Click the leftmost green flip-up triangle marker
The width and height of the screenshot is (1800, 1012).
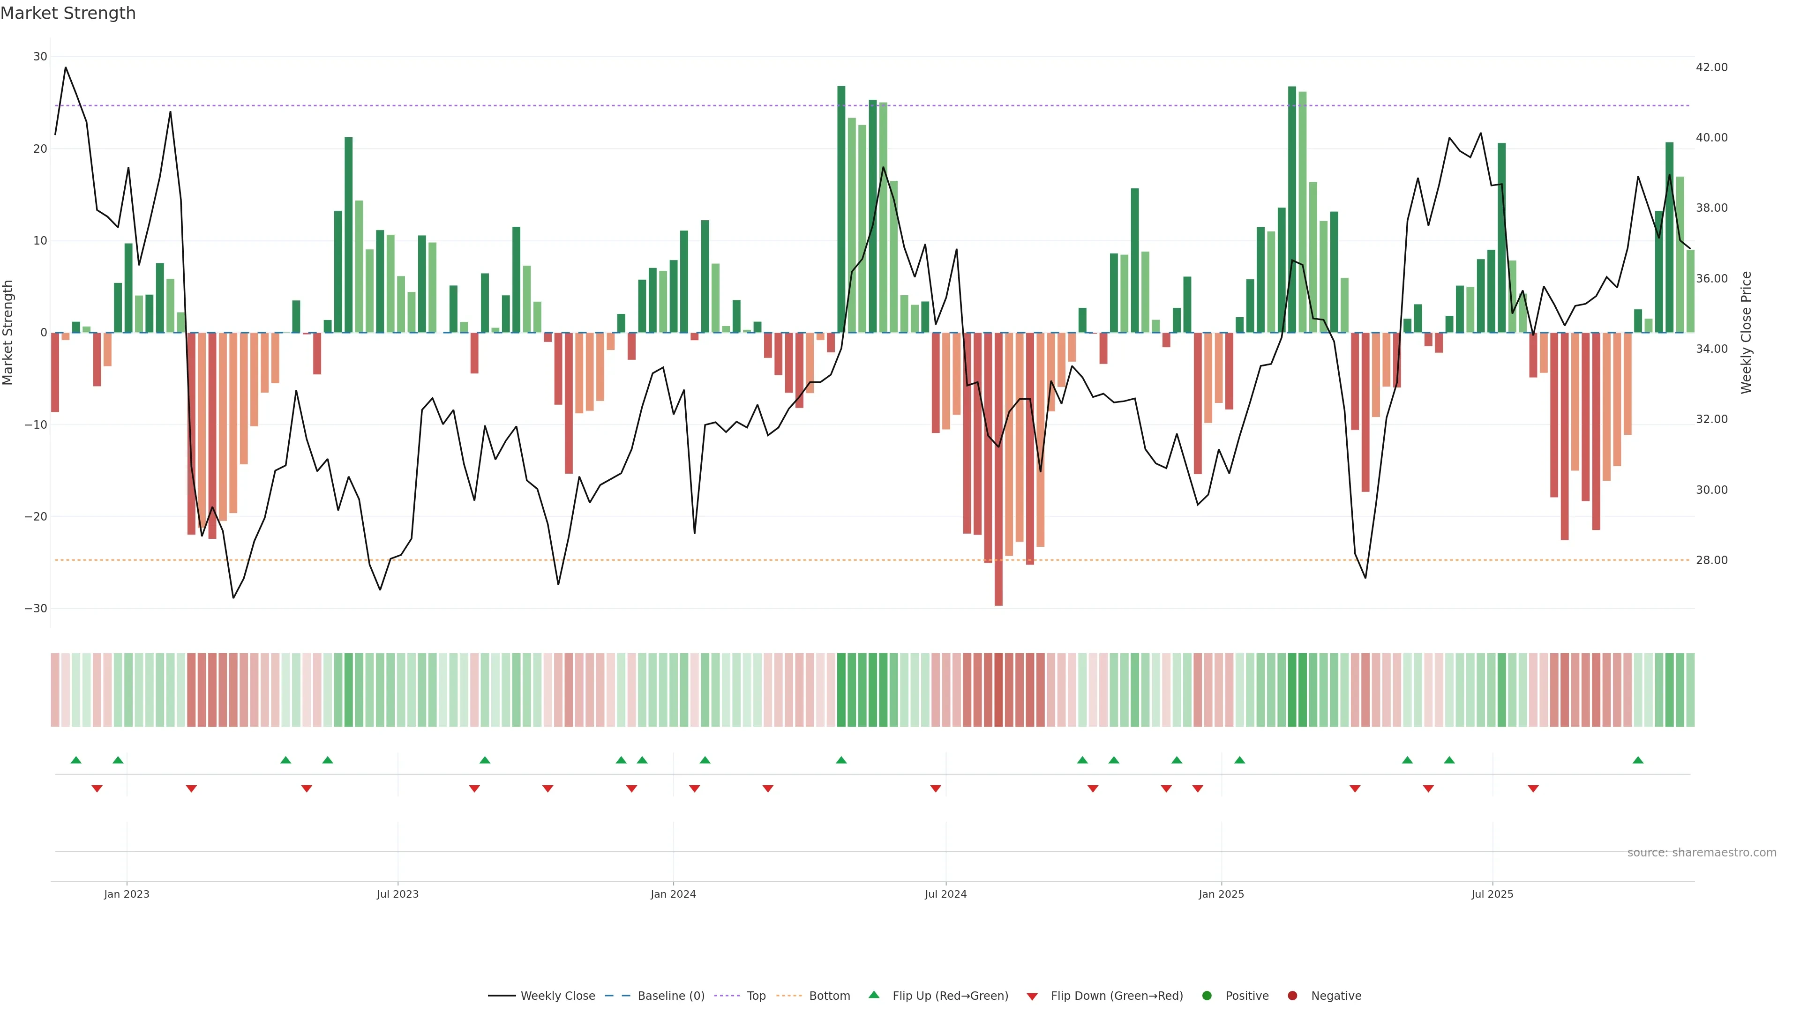(x=76, y=760)
